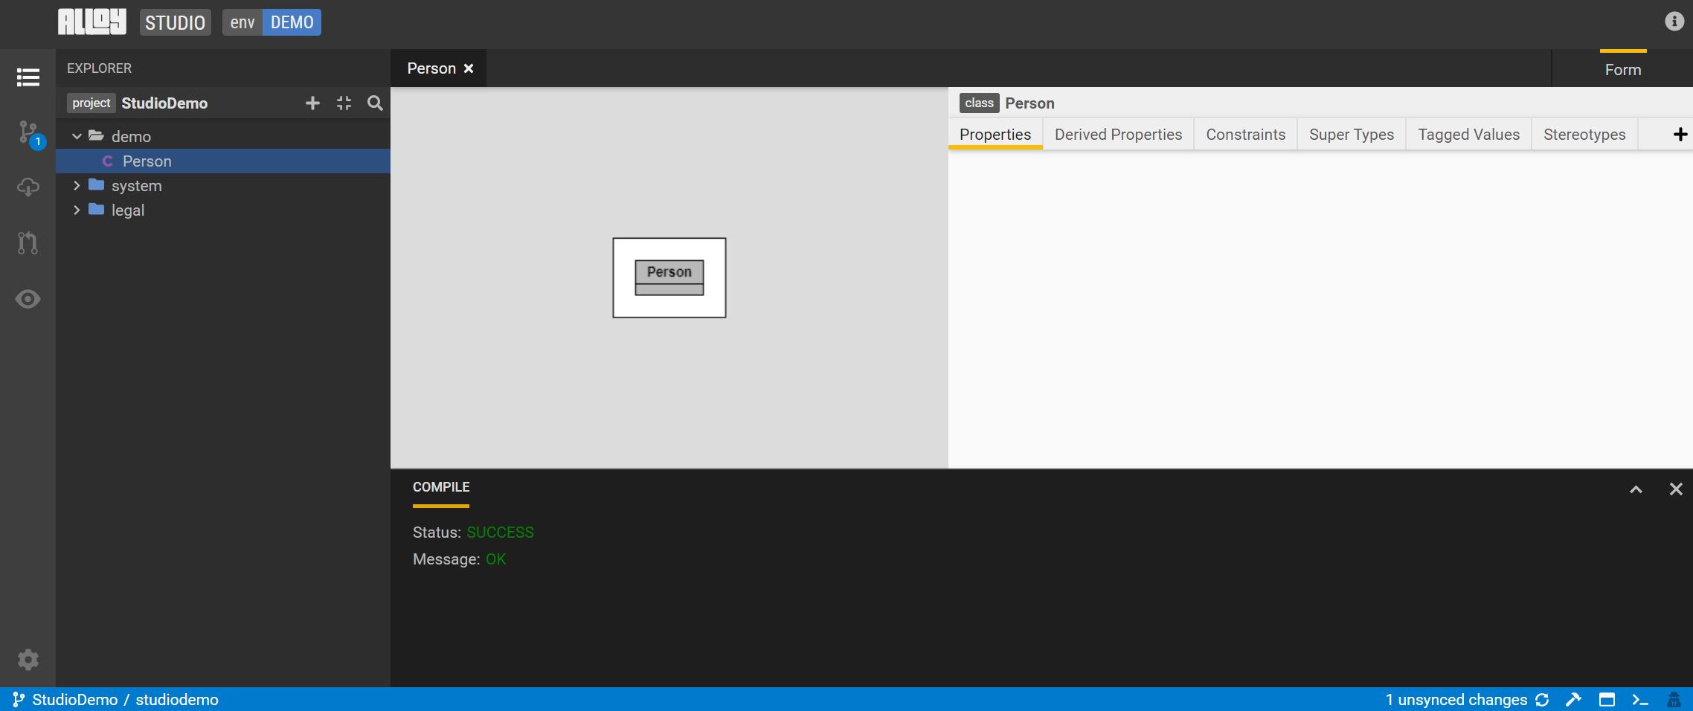Maximize compile panel with up chevron
This screenshot has height=711, width=1693.
pos(1636,489)
